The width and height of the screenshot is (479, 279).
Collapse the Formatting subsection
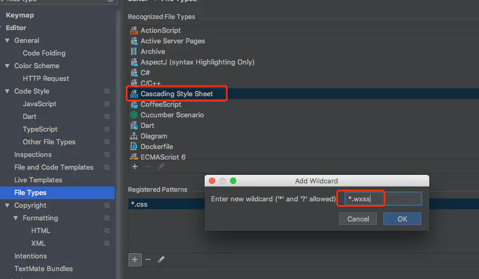[x=16, y=218]
